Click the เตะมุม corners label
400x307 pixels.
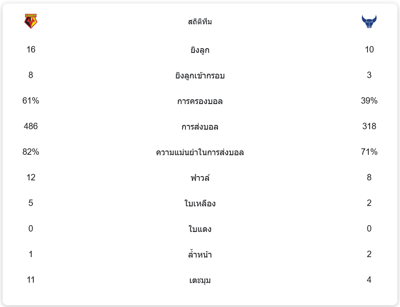(x=200, y=281)
